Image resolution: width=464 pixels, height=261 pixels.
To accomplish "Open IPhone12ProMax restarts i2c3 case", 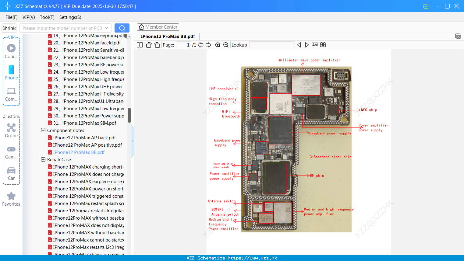I will coord(86,247).
